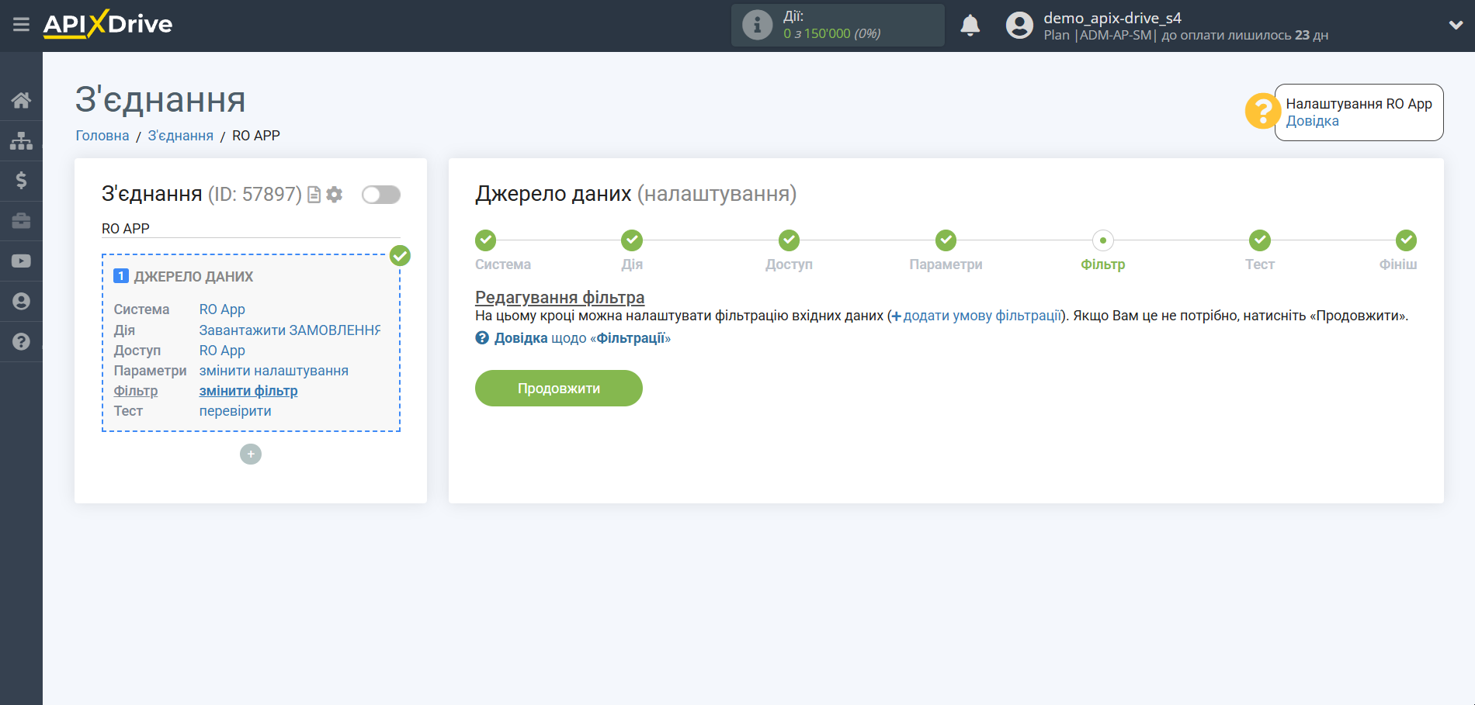Screen dimensions: 1475x705
Task: Open the YouTube icon in the sidebar
Action: point(21,261)
